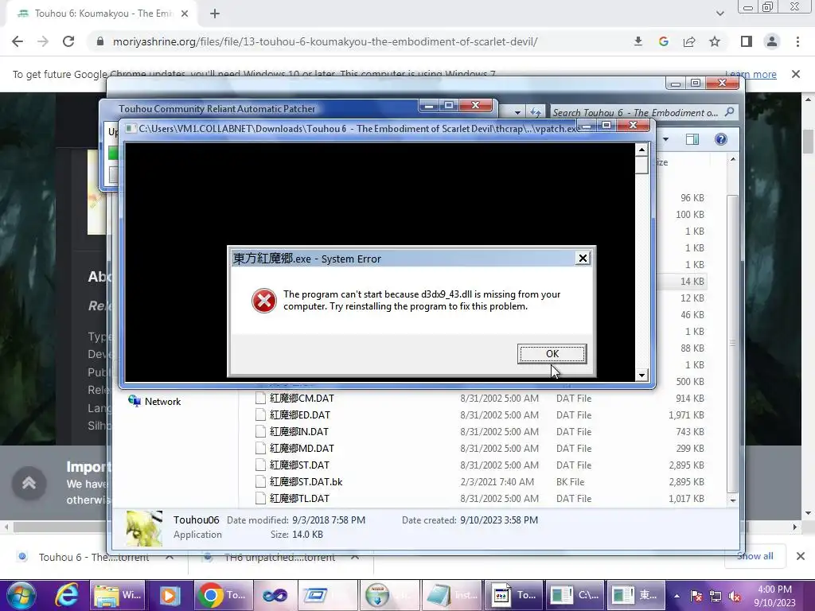This screenshot has width=815, height=611.
Task: Open Windows Explorer taskbar button
Action: tap(118, 595)
